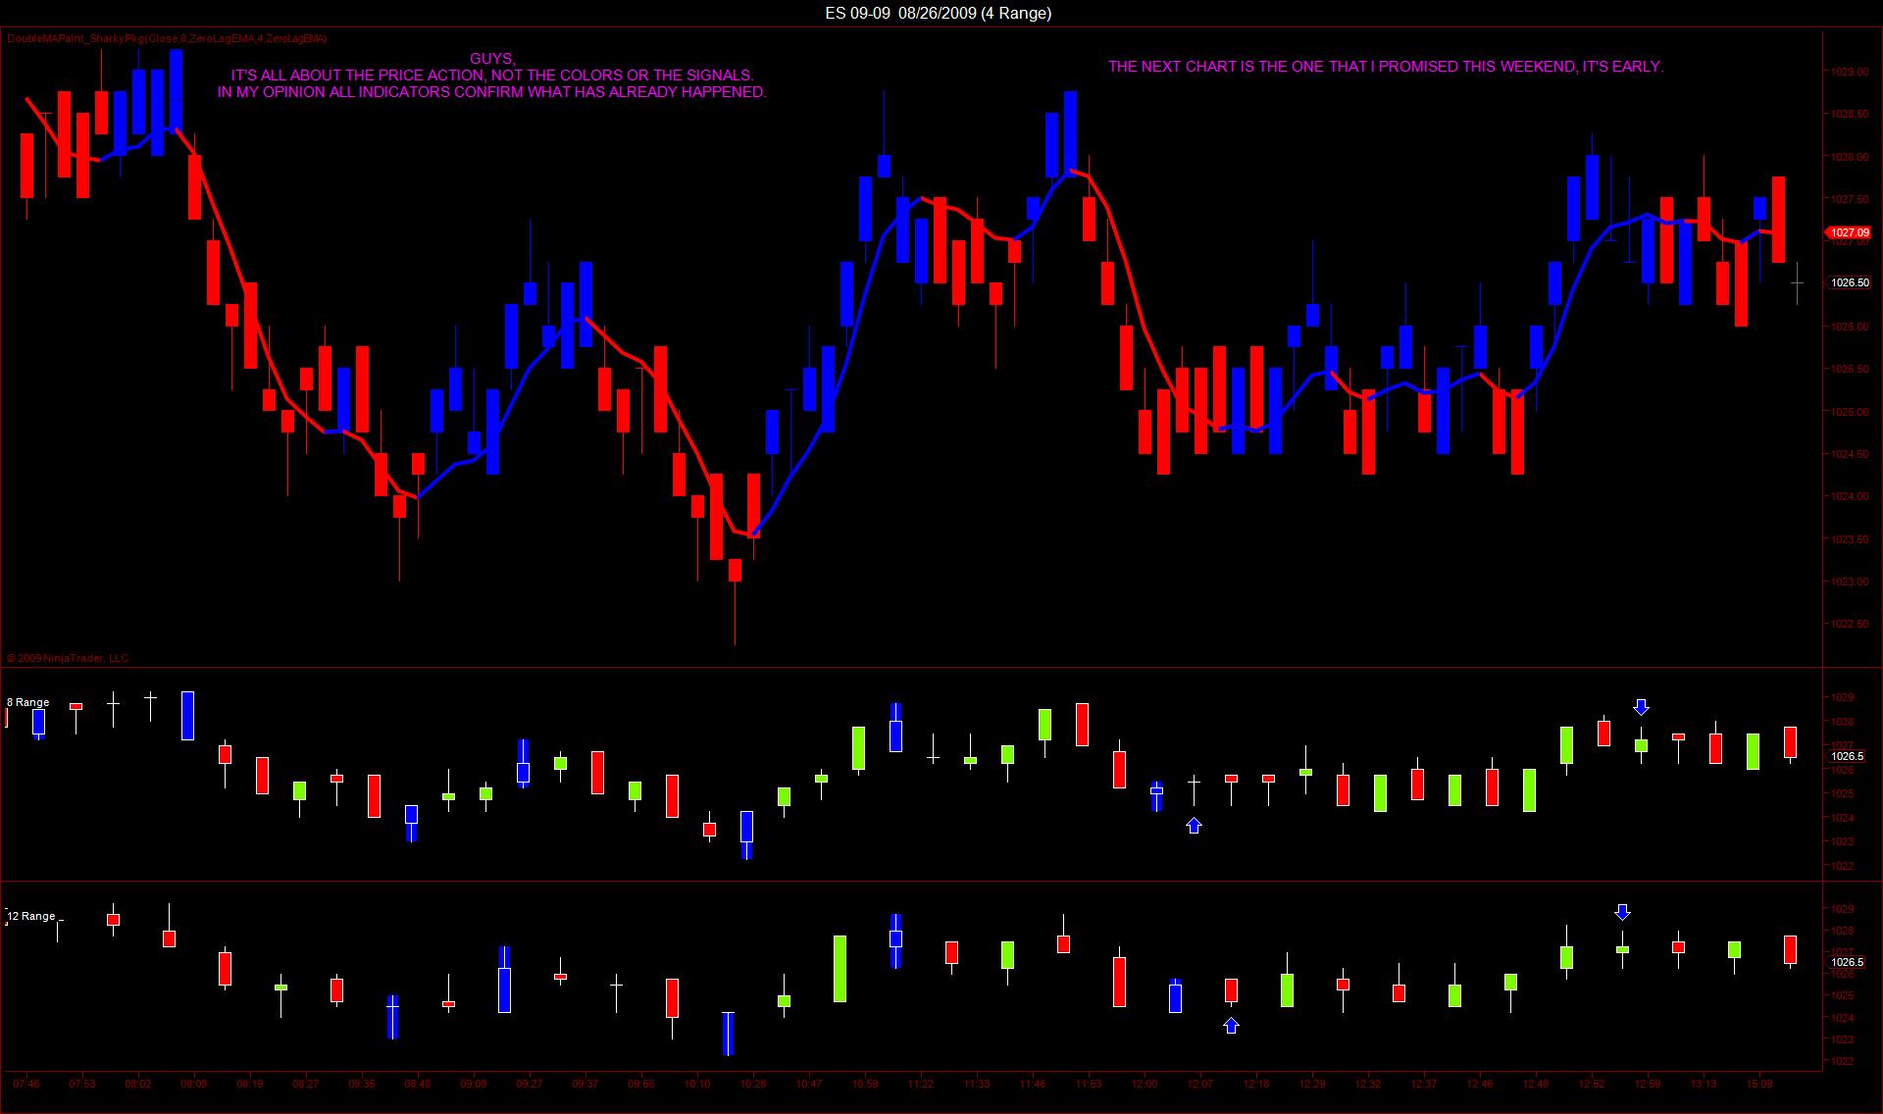Click the 1022.50 price axis label
Screen dimensions: 1883x1114
point(1849,624)
